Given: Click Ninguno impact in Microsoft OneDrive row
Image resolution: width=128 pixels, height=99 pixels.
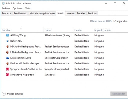Looking at the screenshot, I should pos(99,58).
